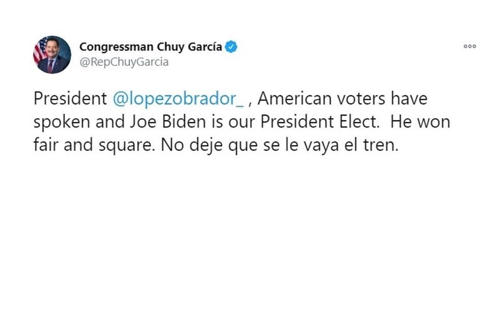Click the verification check to see account status
The width and height of the screenshot is (489, 326).
[232, 46]
